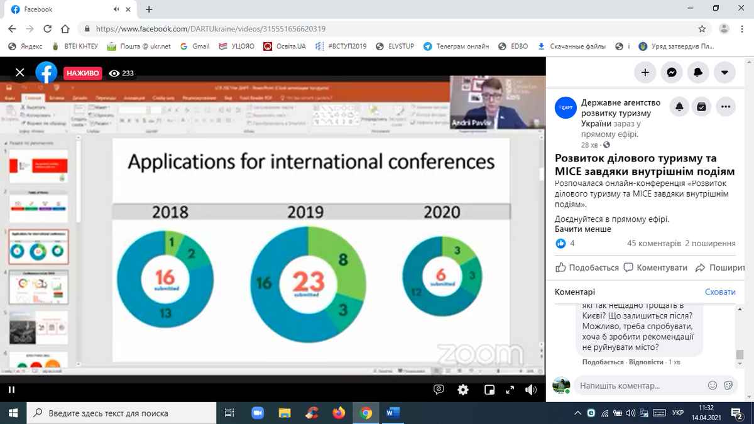Mute the video volume speaker

coord(531,390)
